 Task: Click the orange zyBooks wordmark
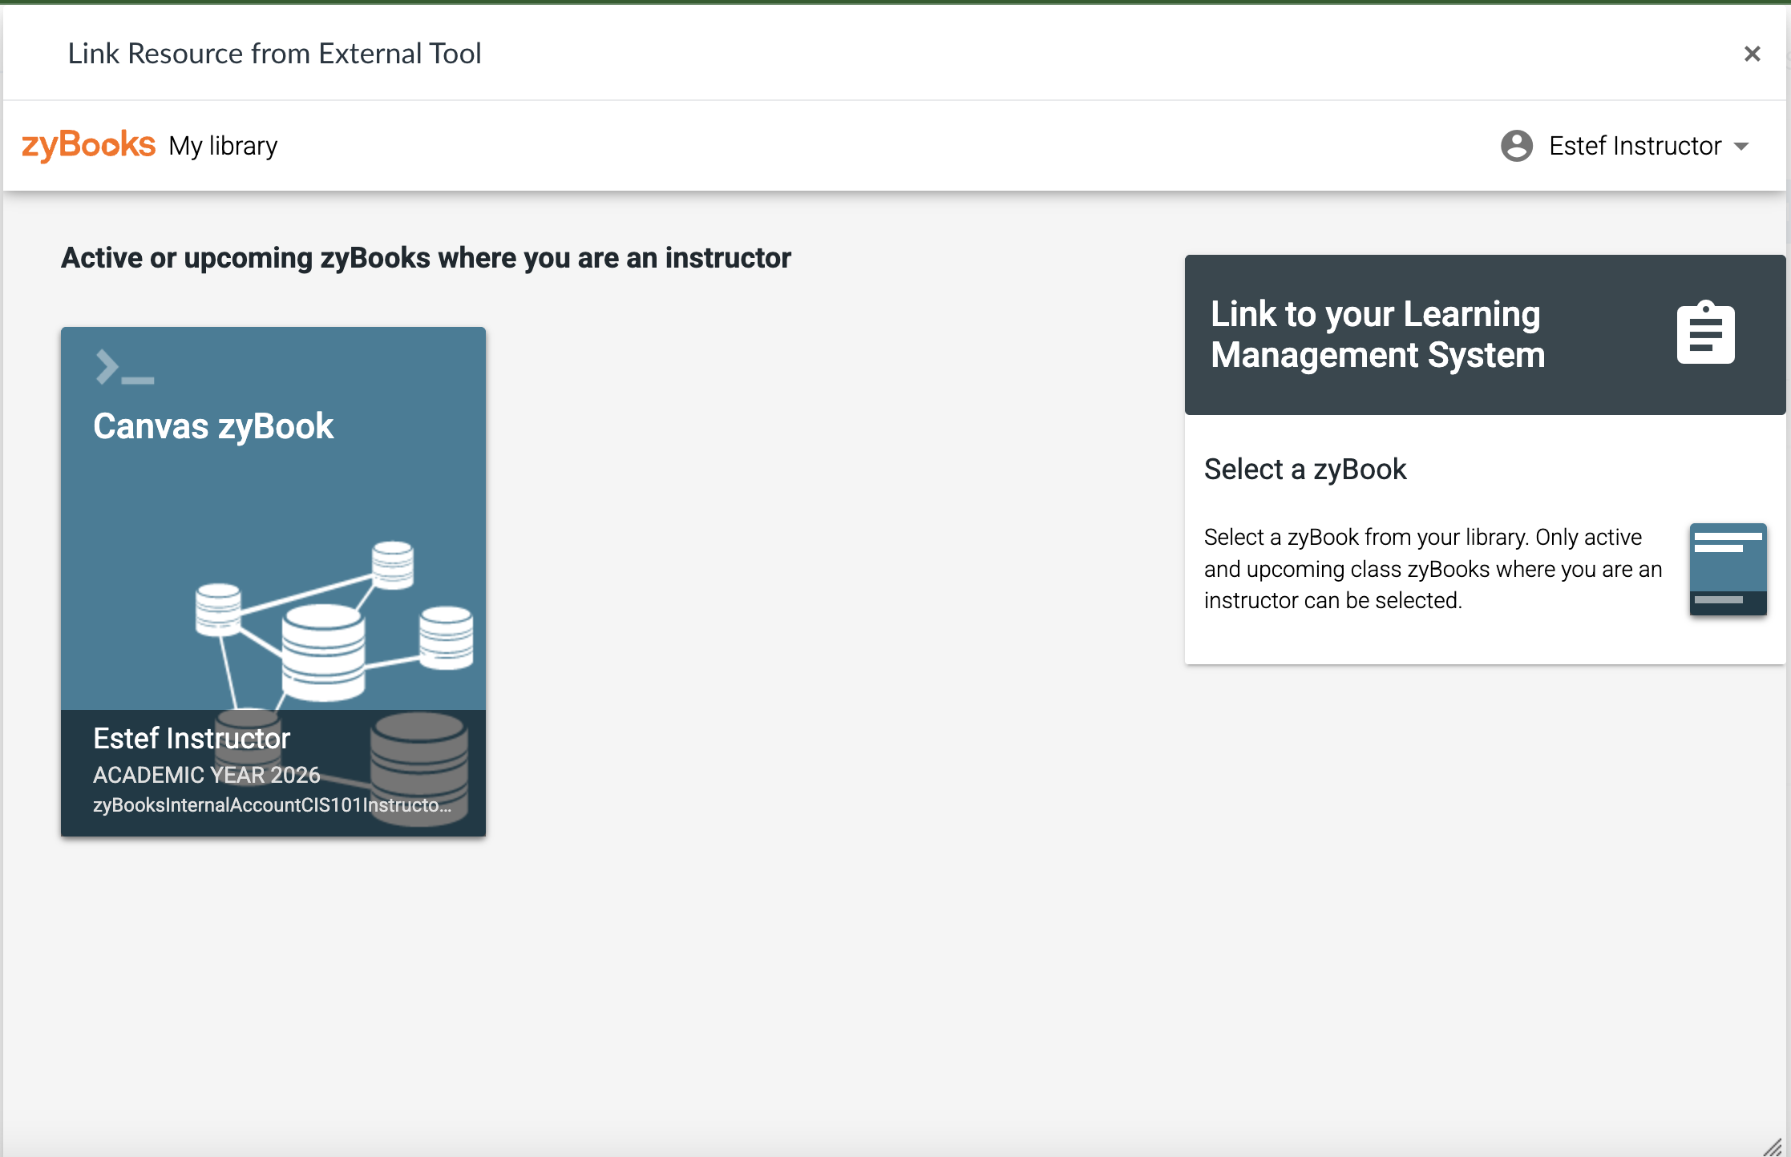(x=88, y=144)
